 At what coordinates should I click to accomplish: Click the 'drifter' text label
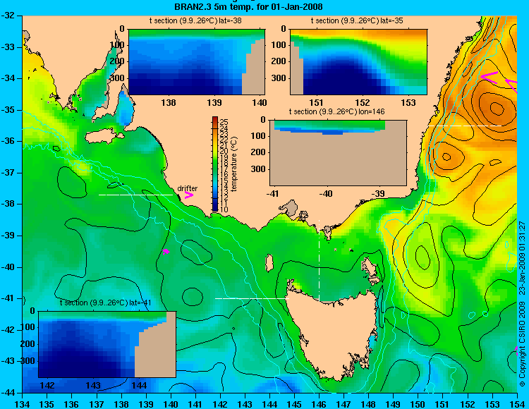(x=187, y=188)
